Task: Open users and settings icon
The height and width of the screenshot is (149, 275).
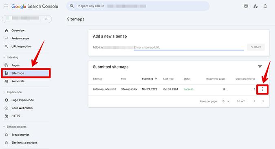Action: [255, 6]
